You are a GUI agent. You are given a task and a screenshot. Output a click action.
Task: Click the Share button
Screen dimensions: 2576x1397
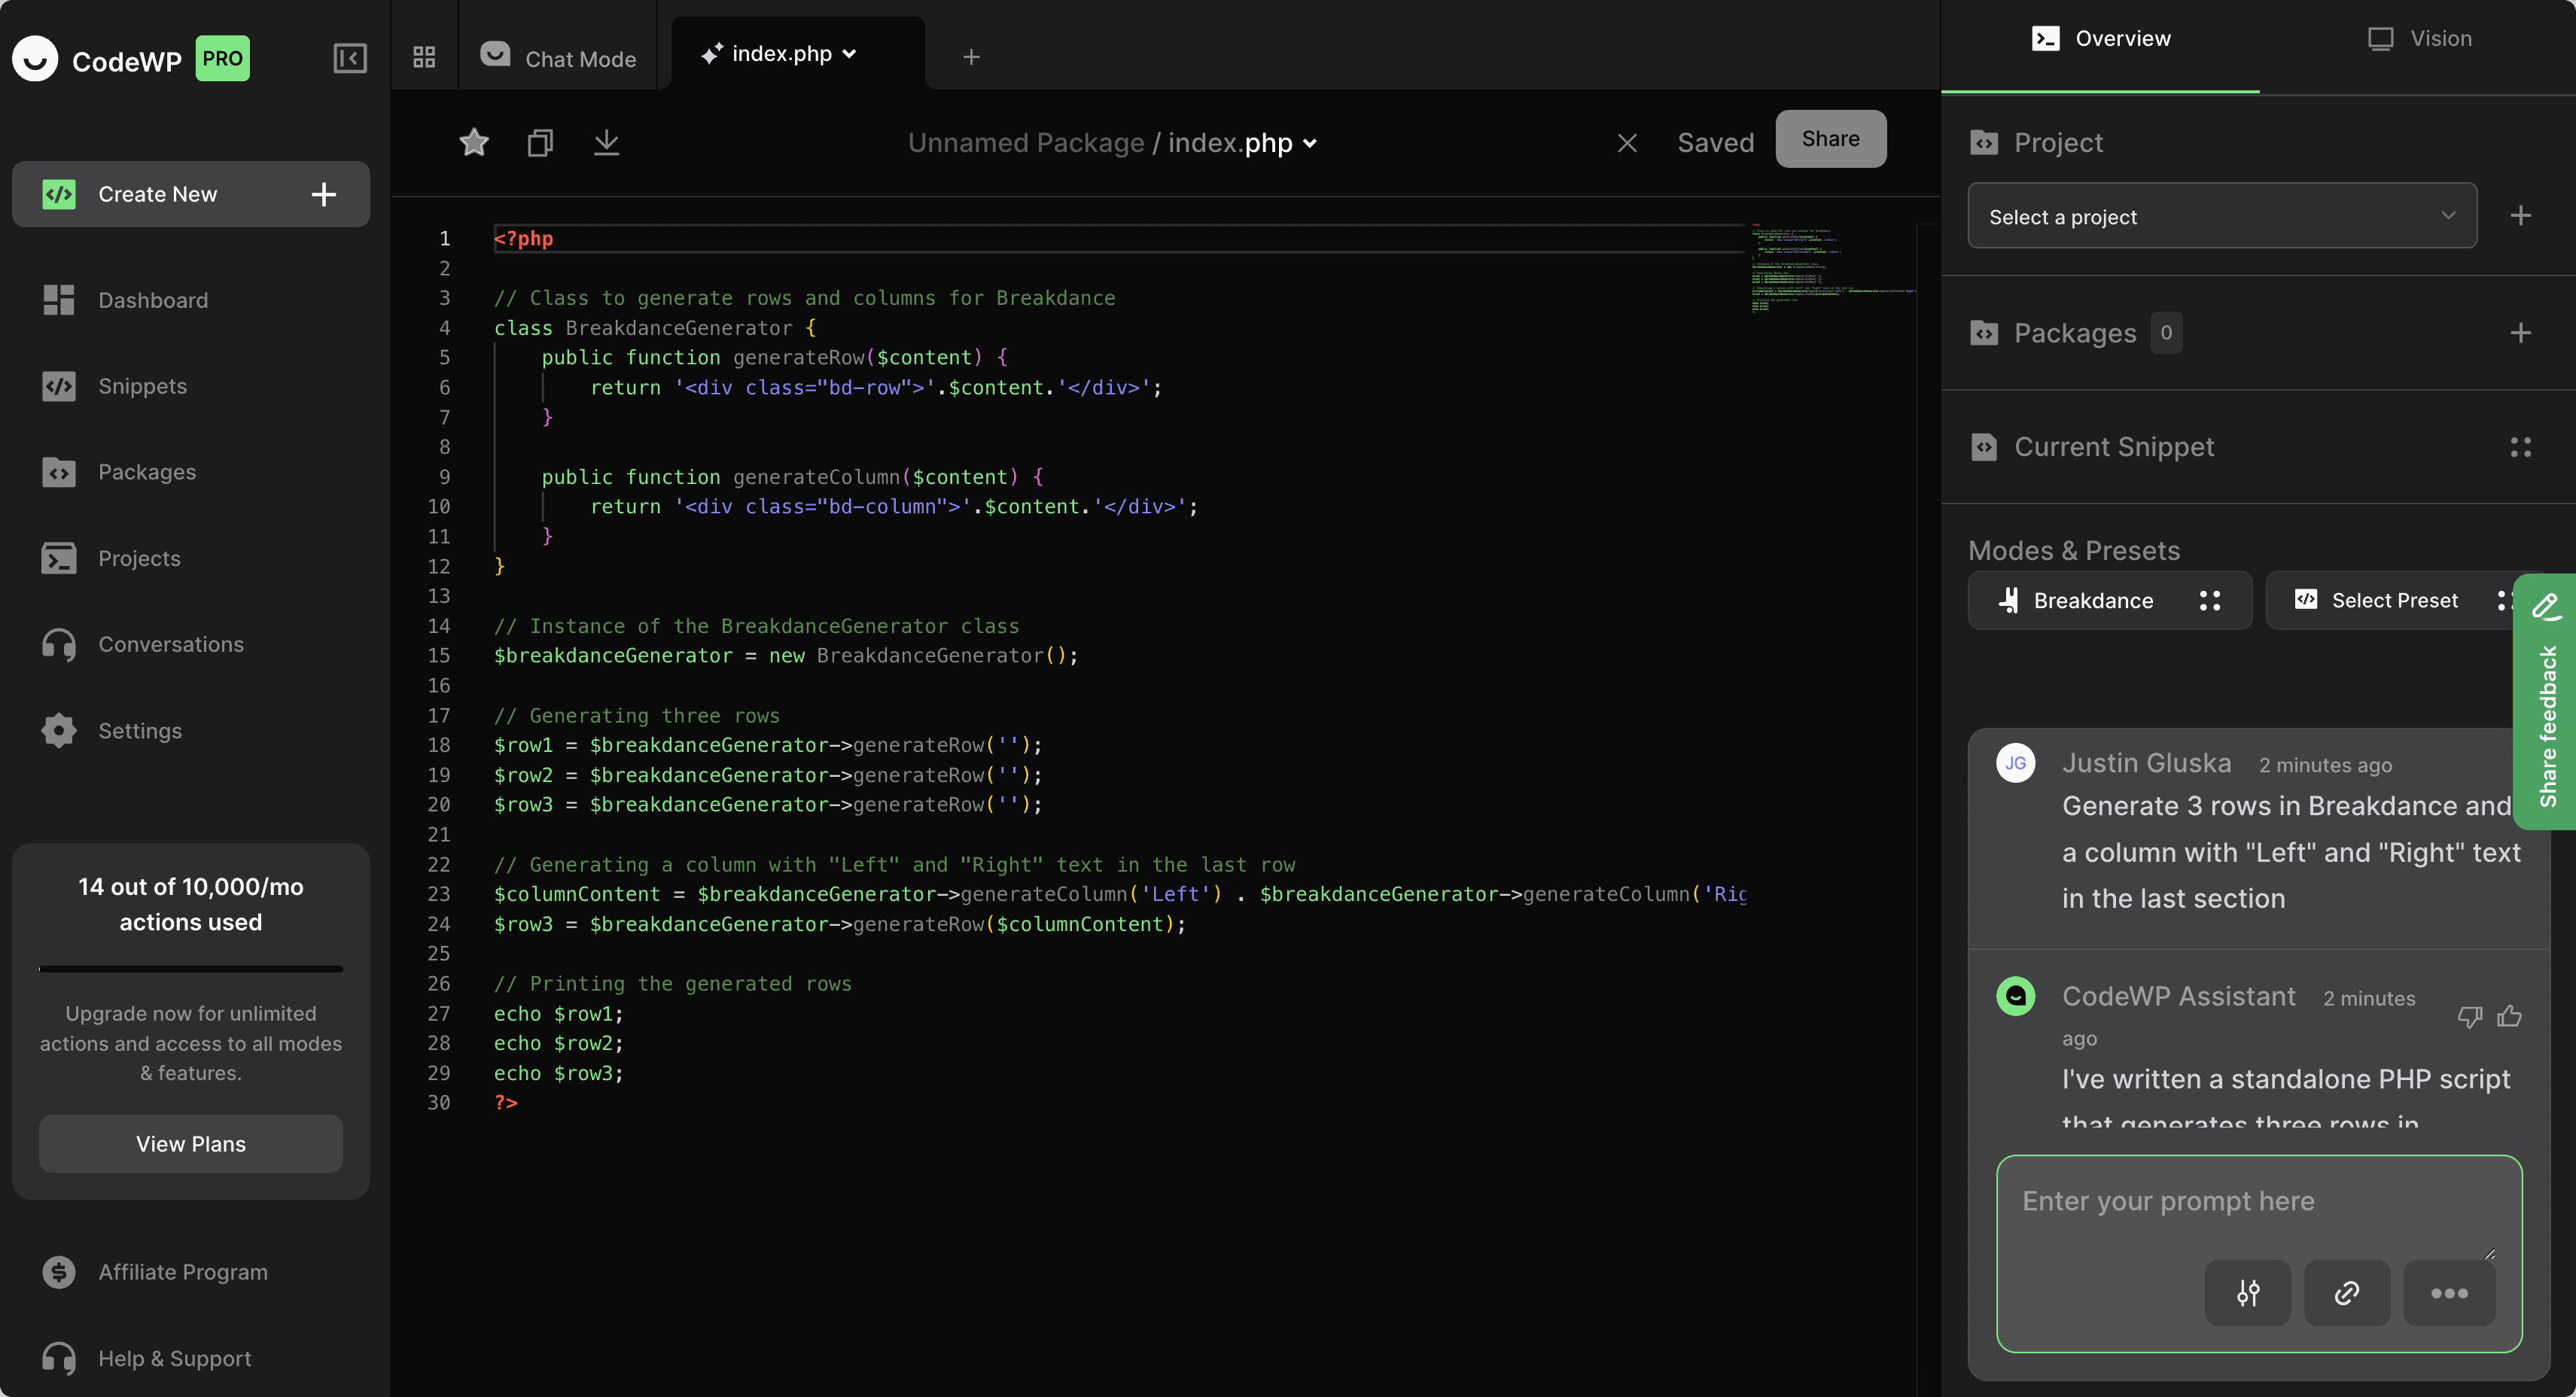tap(1830, 139)
